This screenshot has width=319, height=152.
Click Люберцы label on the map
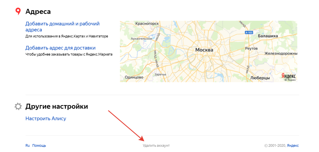tap(260, 78)
